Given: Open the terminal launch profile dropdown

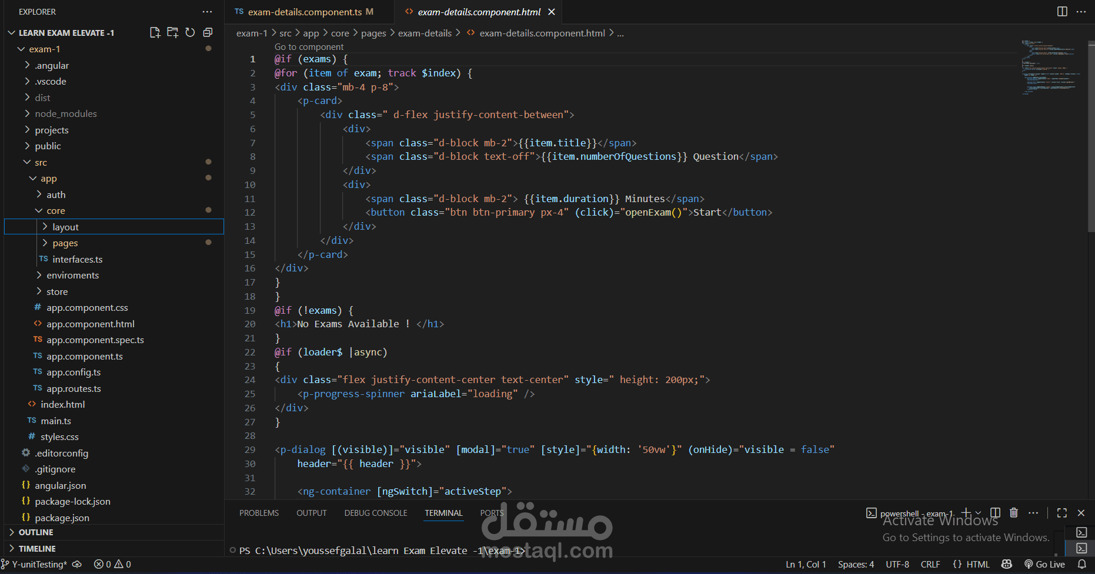Looking at the screenshot, I should (x=978, y=513).
